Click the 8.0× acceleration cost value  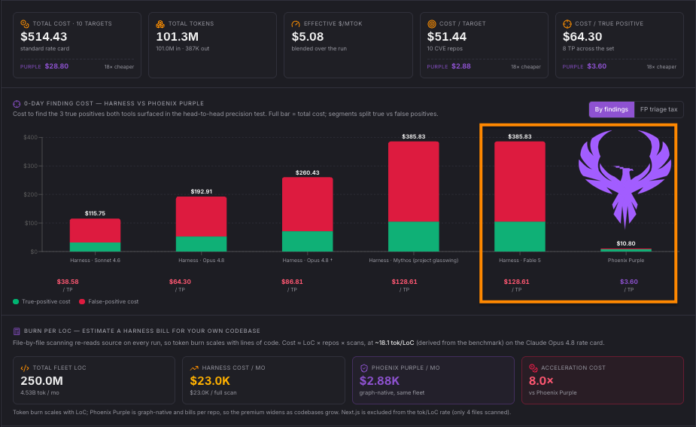coord(541,381)
